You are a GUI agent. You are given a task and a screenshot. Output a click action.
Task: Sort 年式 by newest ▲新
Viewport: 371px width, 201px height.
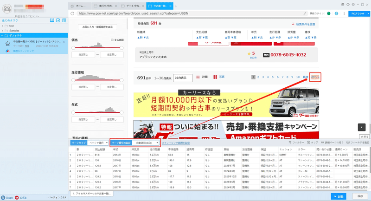pyautogui.click(x=254, y=38)
